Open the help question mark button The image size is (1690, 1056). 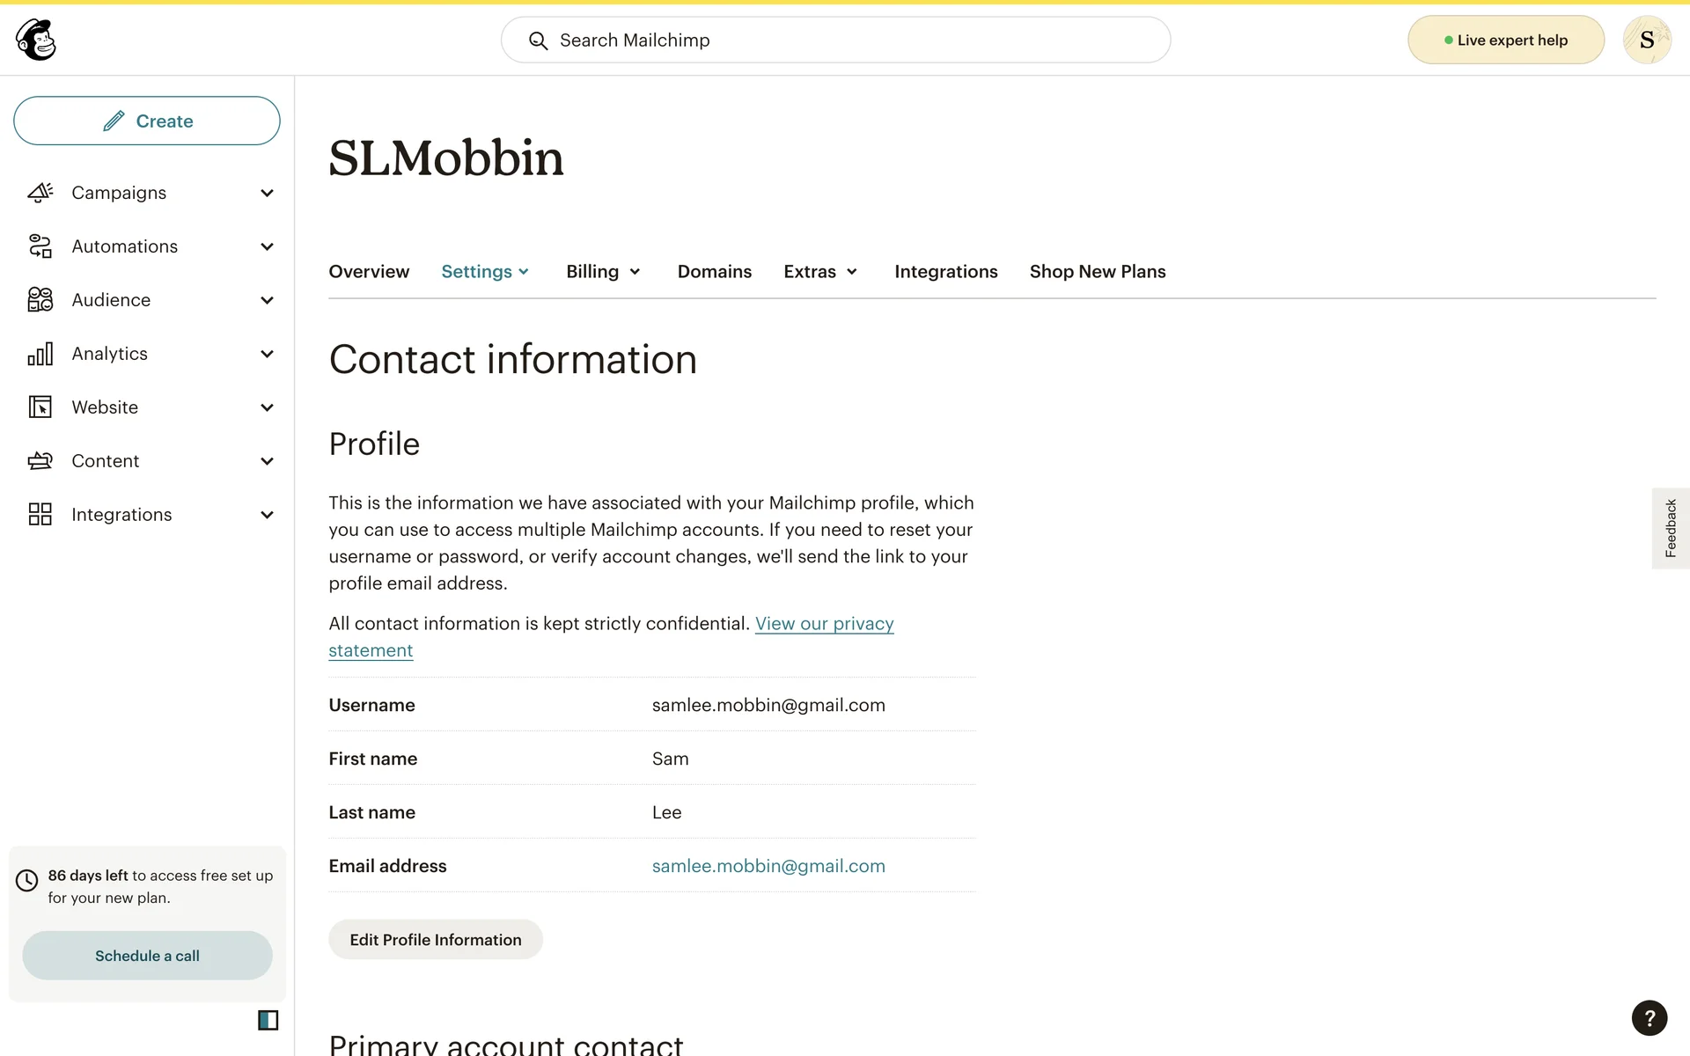click(1649, 1018)
